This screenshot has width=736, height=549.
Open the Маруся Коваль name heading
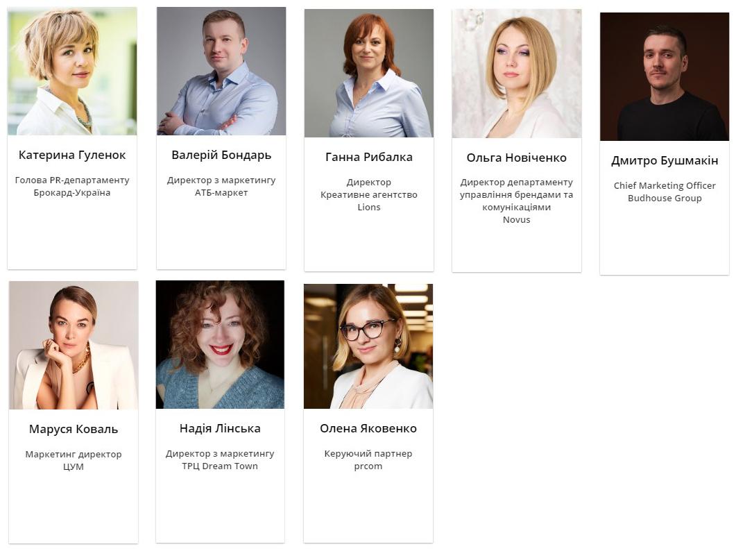coord(74,429)
